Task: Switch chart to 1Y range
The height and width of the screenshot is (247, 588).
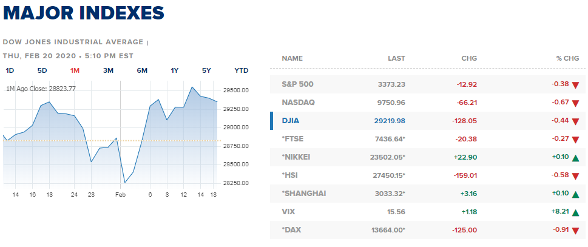Action: (x=174, y=70)
